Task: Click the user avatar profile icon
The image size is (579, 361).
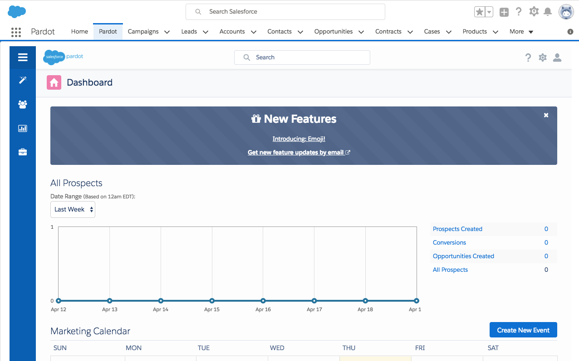Action: click(x=566, y=12)
